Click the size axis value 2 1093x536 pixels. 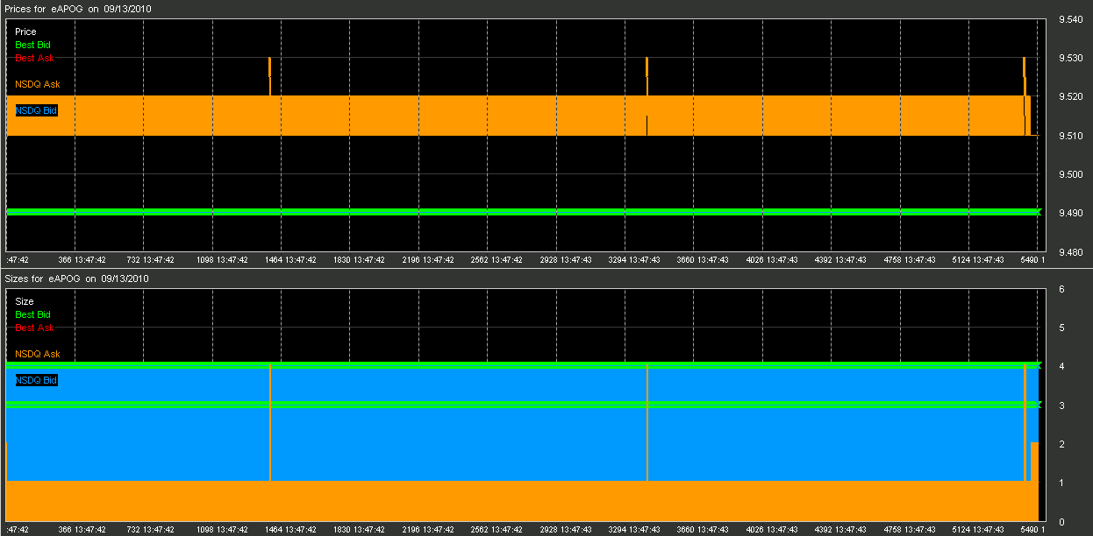point(1061,444)
